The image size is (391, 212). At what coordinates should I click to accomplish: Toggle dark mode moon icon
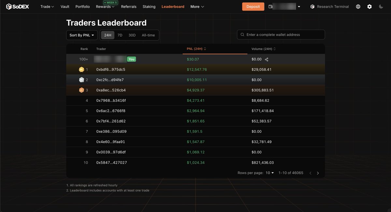(x=381, y=7)
